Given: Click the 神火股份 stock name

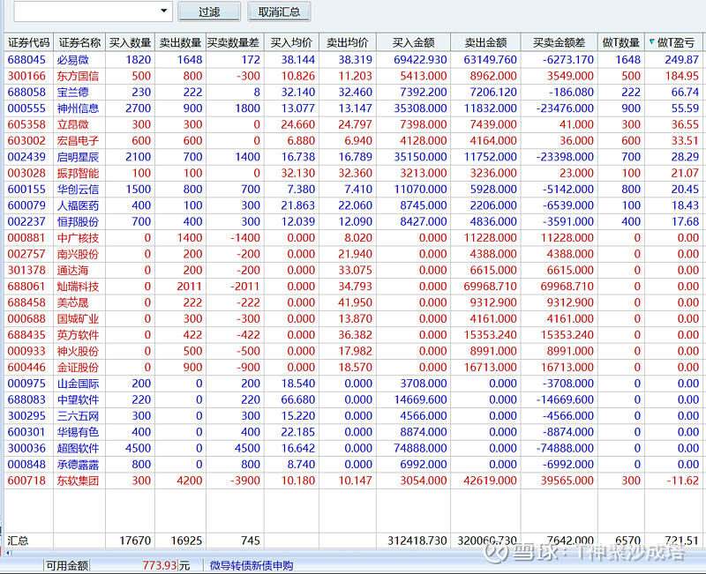Looking at the screenshot, I should click(78, 351).
